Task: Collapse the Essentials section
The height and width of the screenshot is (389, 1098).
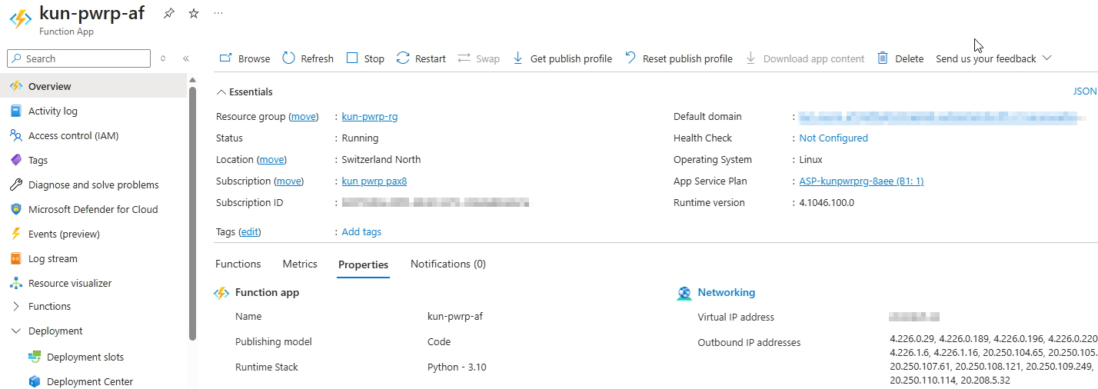Action: [245, 91]
